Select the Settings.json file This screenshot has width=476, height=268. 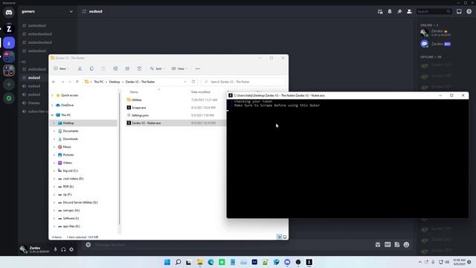click(140, 115)
